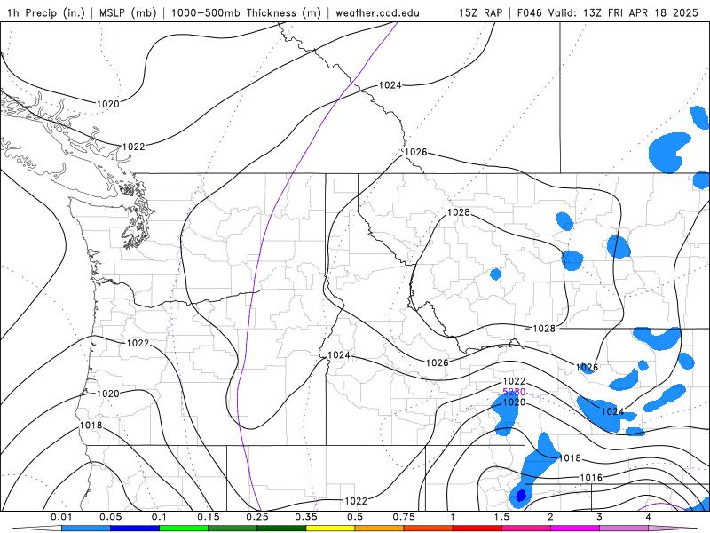Pick the yellow 0.35–0.5 legend swatch
The width and height of the screenshot is (710, 533).
(330, 529)
